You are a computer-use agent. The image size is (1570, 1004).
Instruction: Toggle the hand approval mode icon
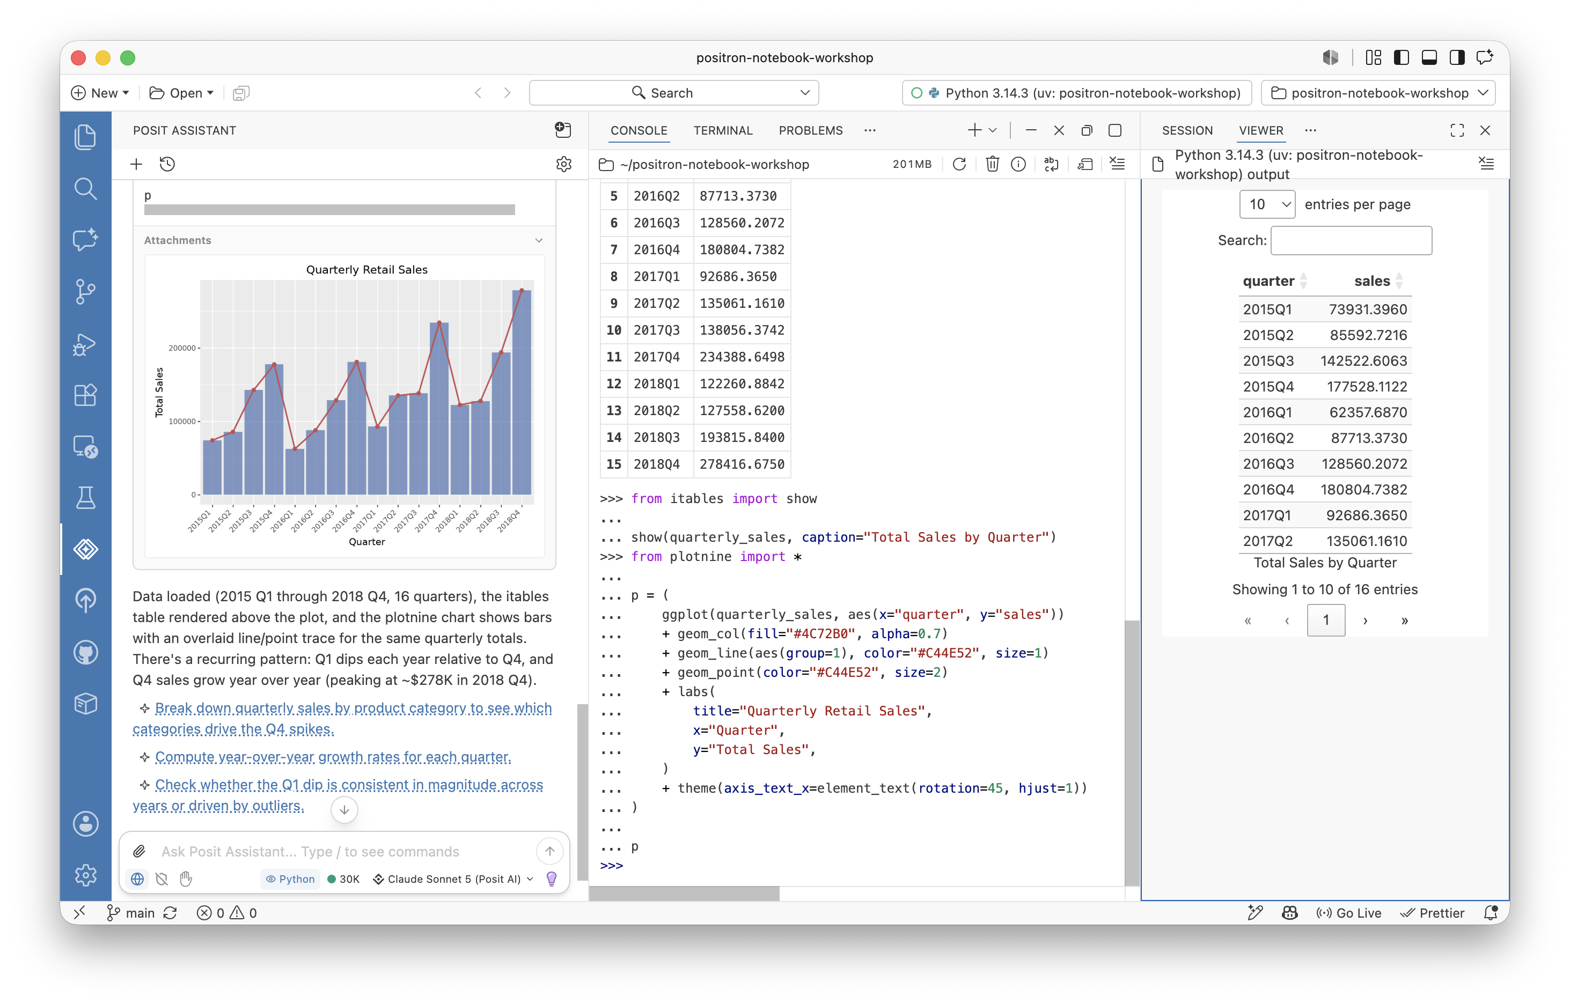(186, 879)
